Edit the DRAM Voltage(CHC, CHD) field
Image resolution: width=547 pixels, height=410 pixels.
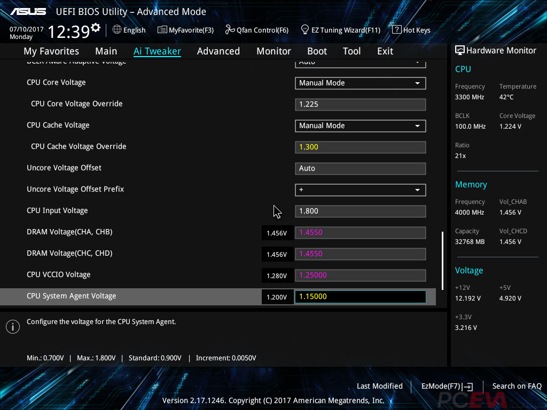pos(361,254)
